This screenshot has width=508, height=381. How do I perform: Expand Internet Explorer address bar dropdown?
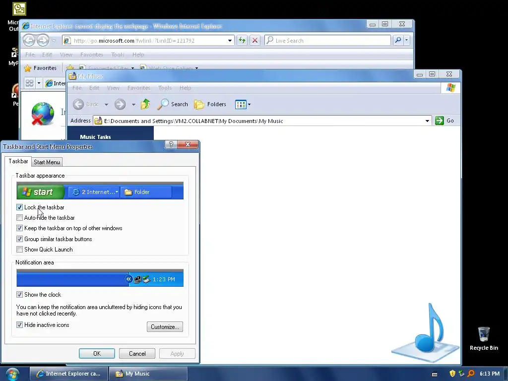click(230, 41)
